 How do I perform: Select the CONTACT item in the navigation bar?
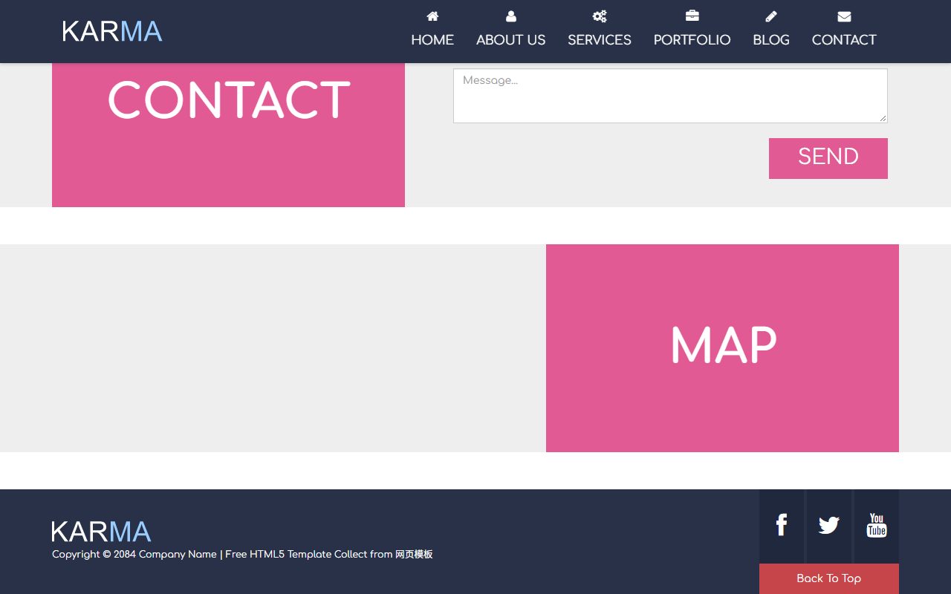844,40
